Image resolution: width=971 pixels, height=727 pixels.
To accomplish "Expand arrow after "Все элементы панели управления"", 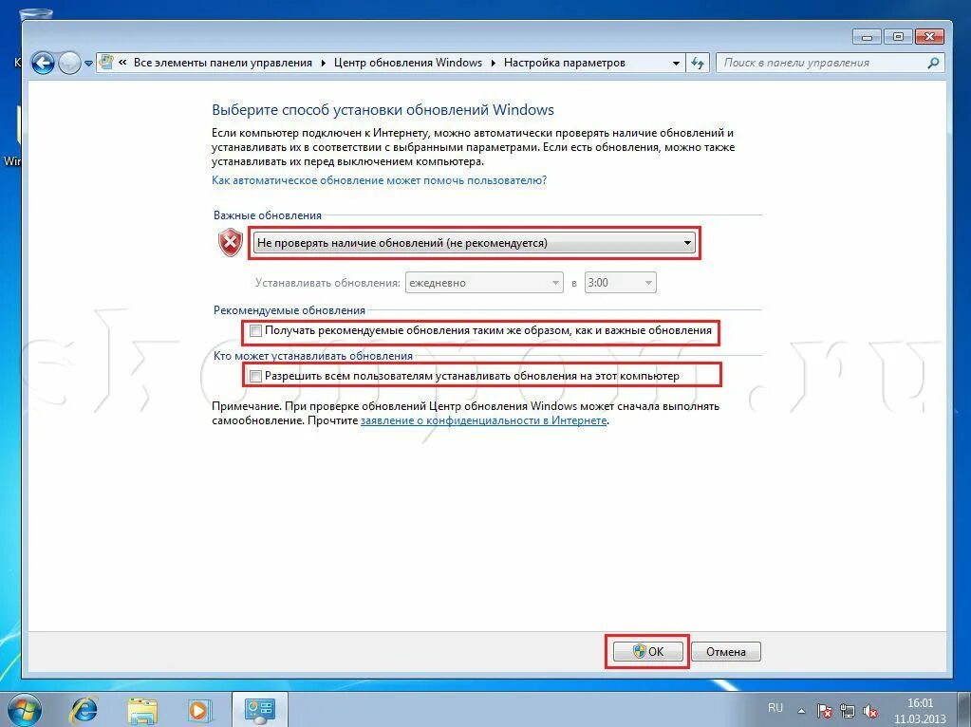I will point(324,64).
